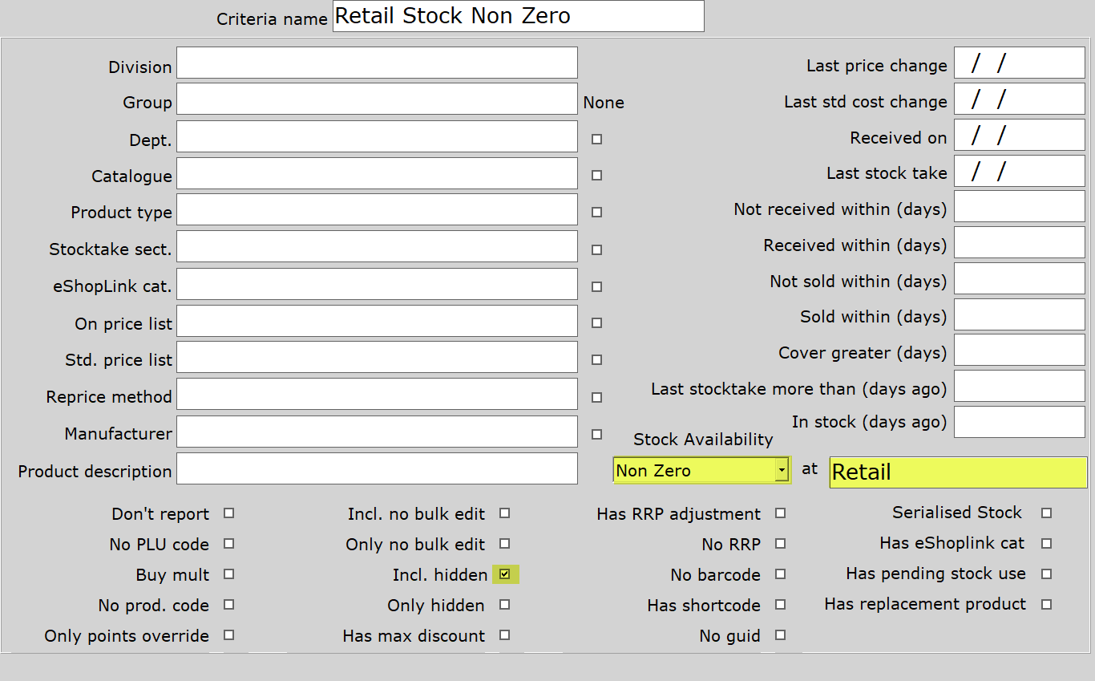Toggle the Buy mult checkbox
The width and height of the screenshot is (1095, 681).
pyautogui.click(x=228, y=574)
